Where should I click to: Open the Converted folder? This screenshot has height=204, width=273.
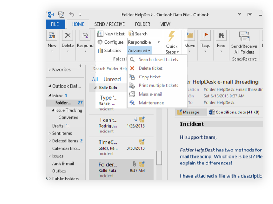(69, 118)
